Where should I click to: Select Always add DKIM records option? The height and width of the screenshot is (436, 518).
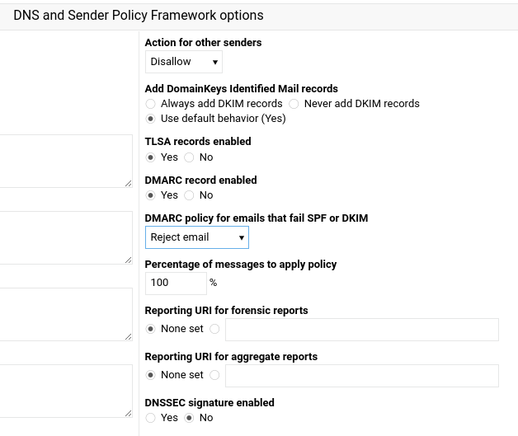[150, 104]
